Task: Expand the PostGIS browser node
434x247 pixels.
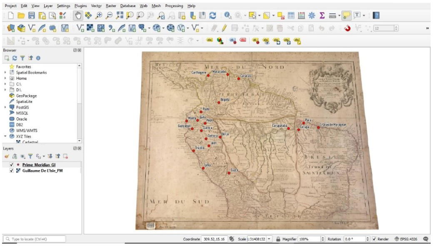Action: pyautogui.click(x=5, y=107)
